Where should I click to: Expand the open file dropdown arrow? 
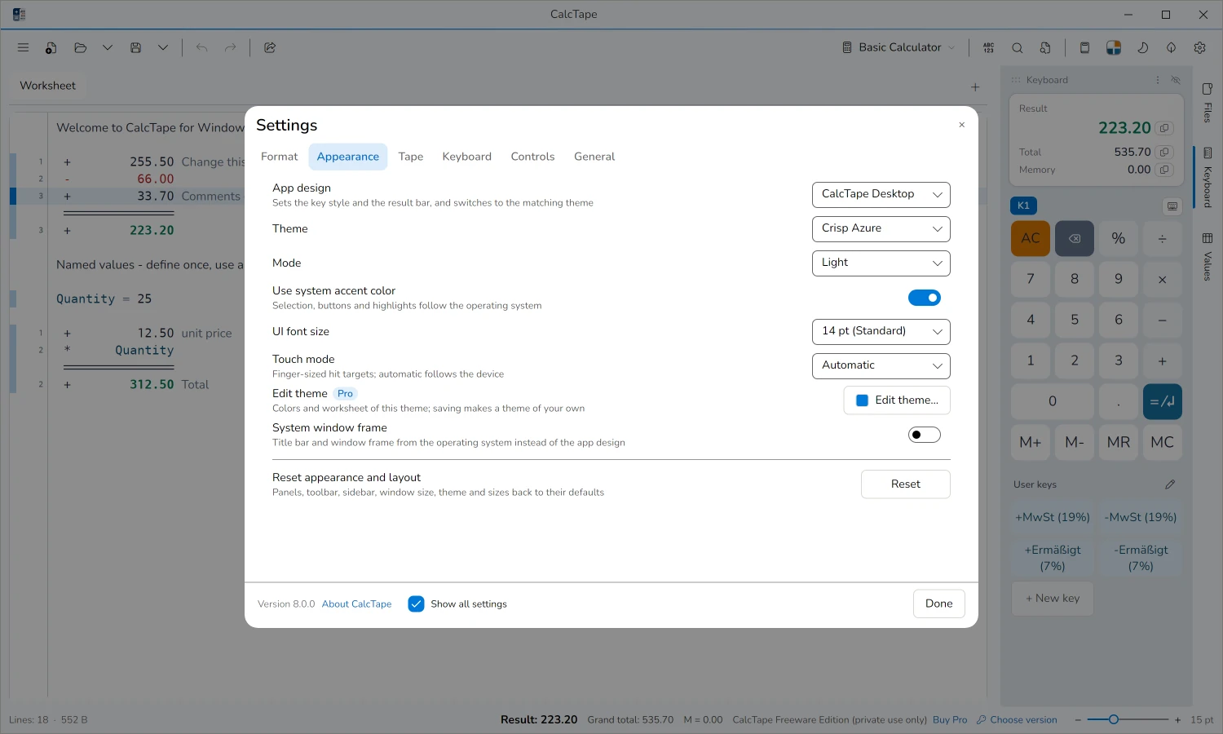[108, 47]
